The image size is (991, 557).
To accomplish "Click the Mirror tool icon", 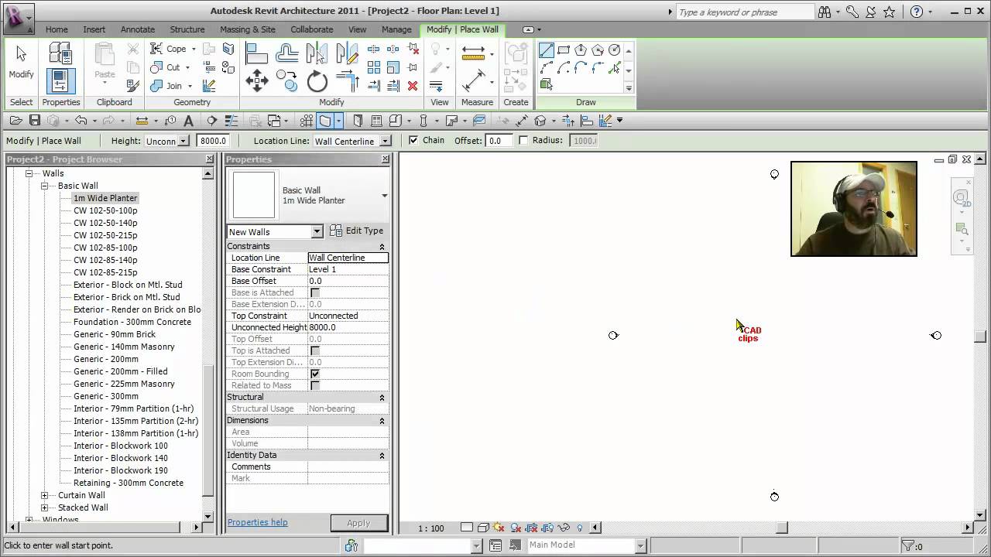I will coord(317,53).
